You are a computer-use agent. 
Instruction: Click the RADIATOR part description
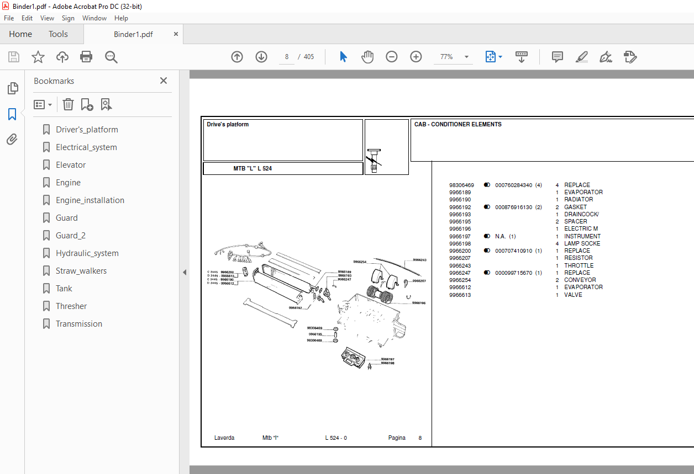click(579, 200)
